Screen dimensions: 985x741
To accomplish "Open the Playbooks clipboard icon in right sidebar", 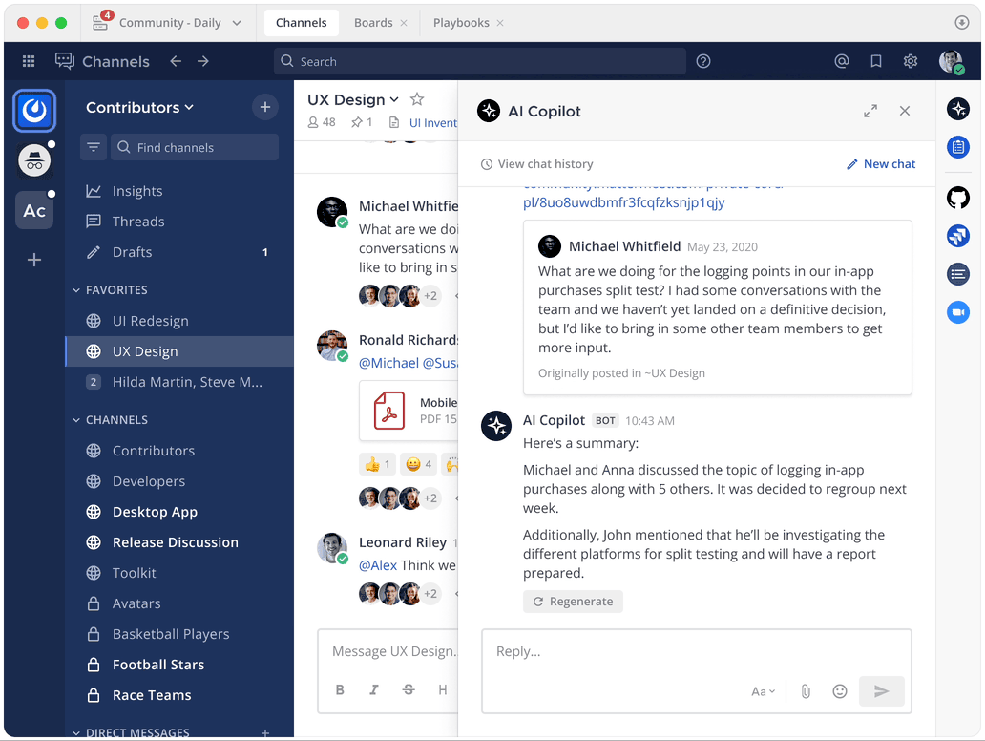I will point(958,147).
